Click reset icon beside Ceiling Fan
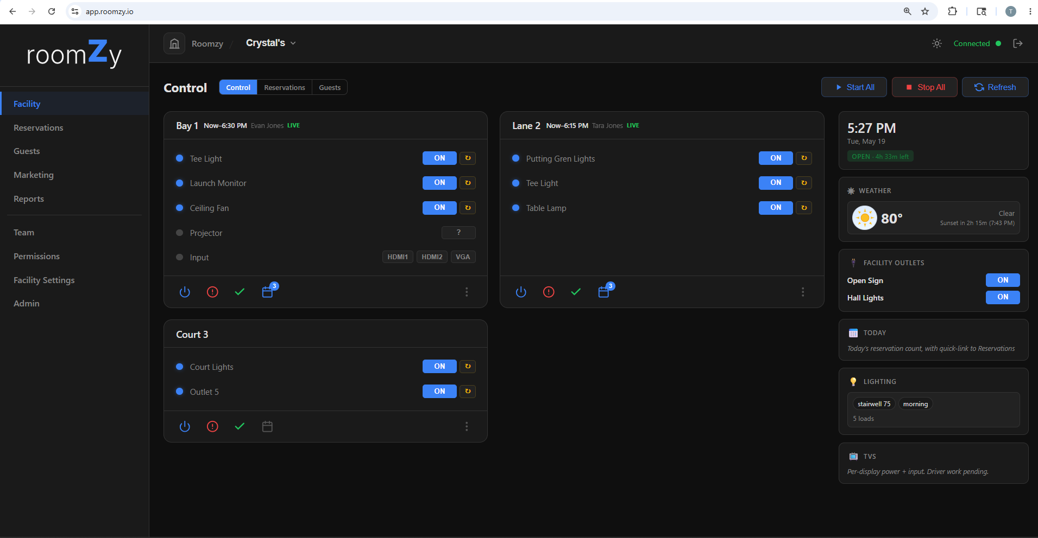The width and height of the screenshot is (1038, 538). (x=468, y=208)
